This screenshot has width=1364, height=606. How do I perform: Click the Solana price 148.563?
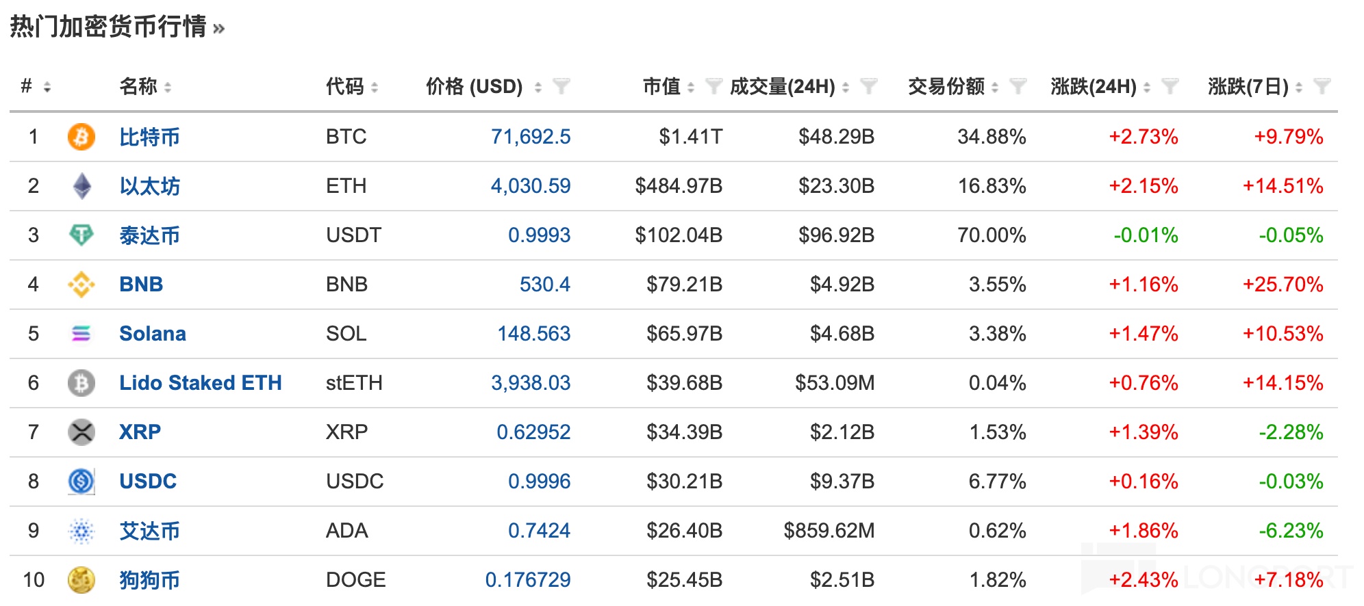point(533,334)
